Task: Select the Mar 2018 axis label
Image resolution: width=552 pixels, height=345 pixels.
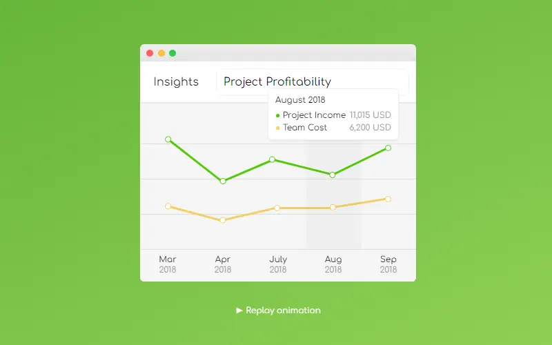Action: (168, 264)
